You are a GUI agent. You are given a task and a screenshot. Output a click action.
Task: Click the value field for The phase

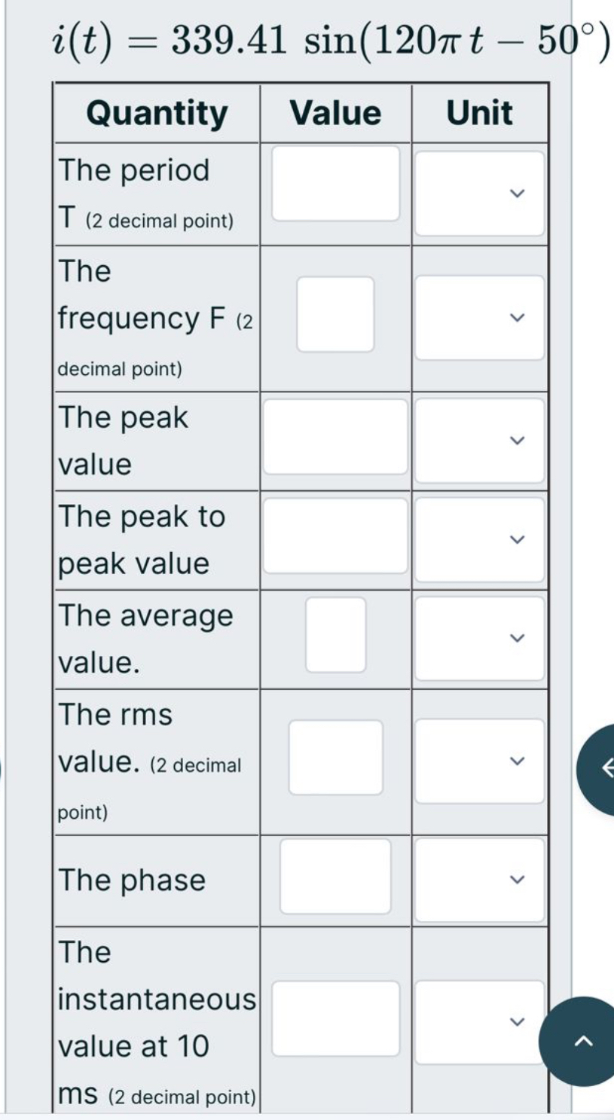(x=336, y=877)
